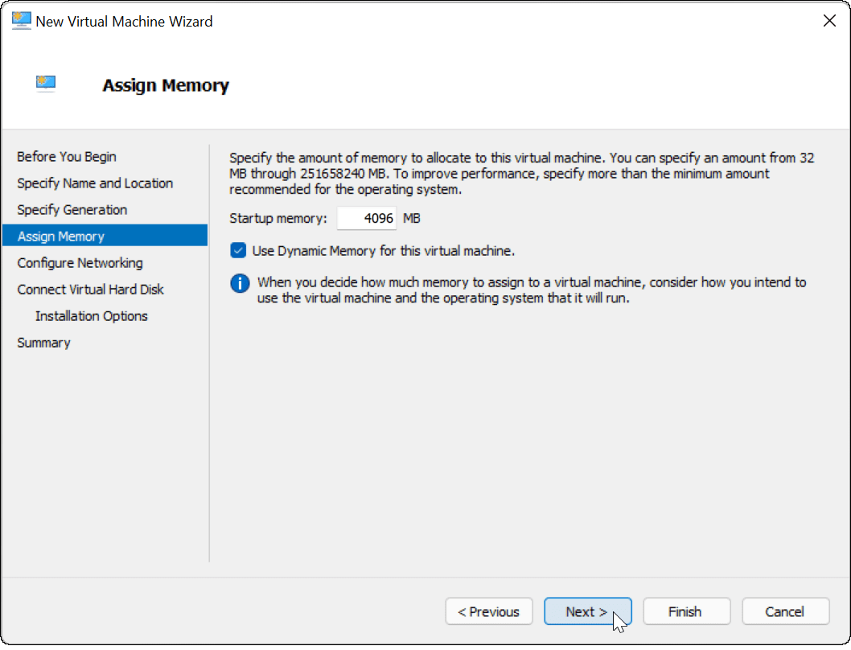Open the Connect Virtual Hard Disk step

tap(90, 290)
